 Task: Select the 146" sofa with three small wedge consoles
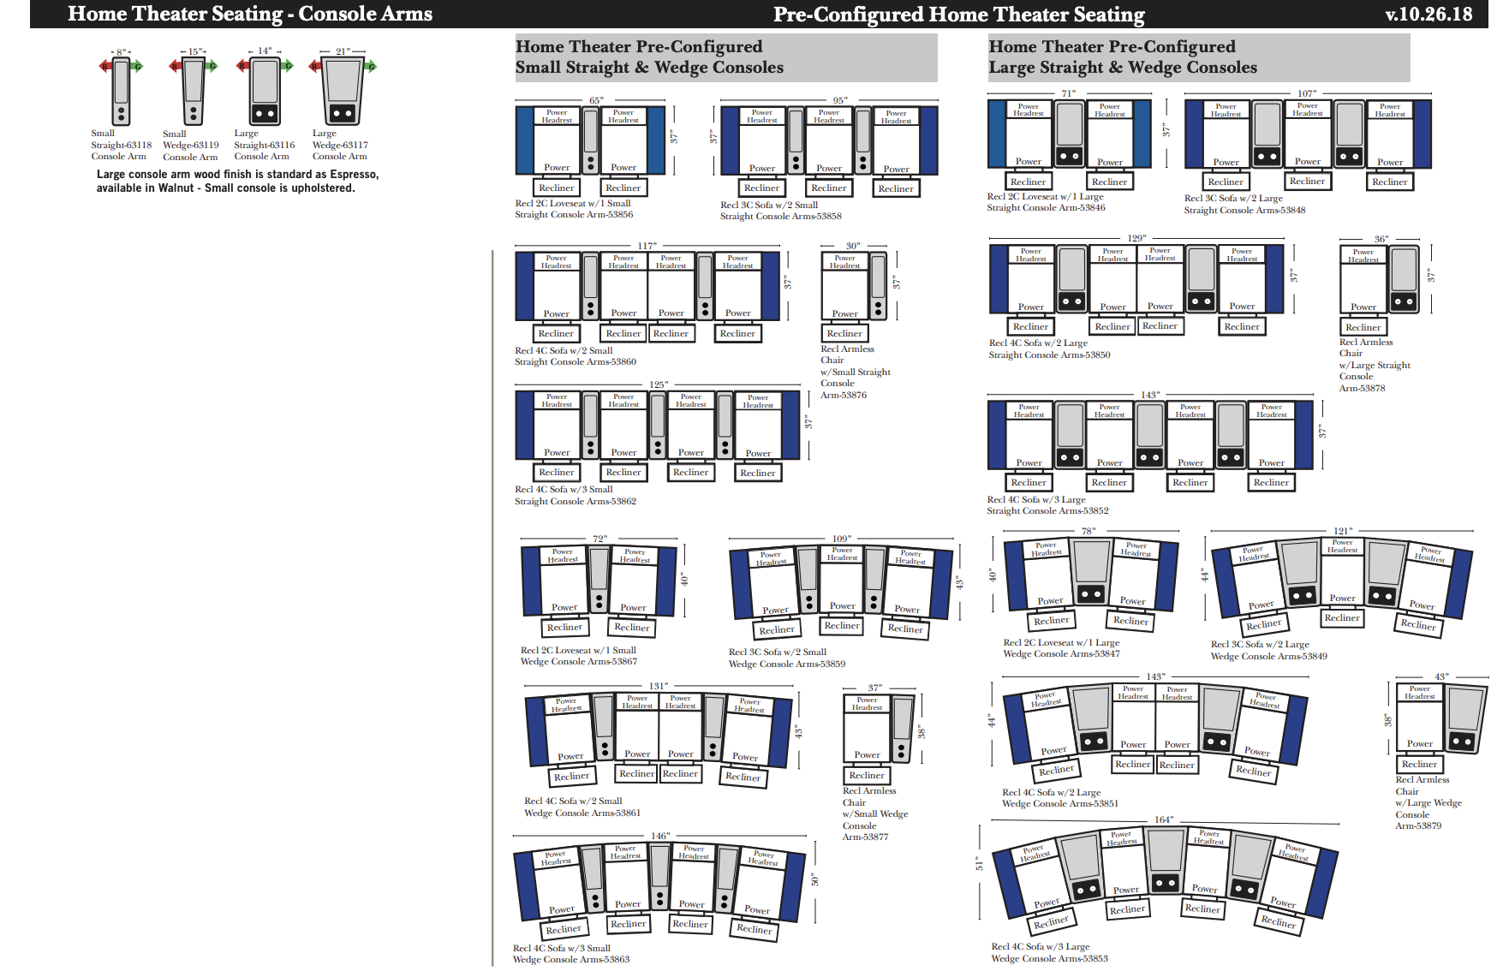pyautogui.click(x=659, y=891)
